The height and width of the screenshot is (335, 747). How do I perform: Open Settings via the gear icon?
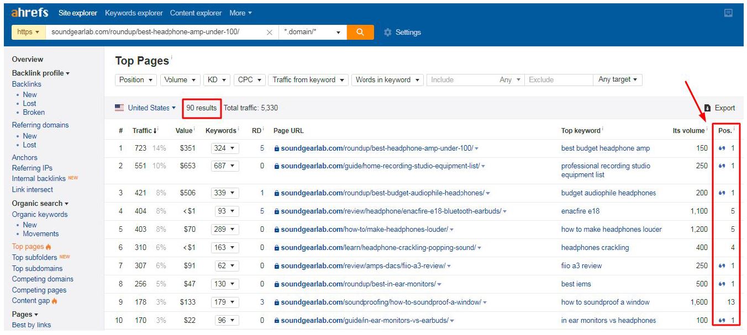click(388, 33)
